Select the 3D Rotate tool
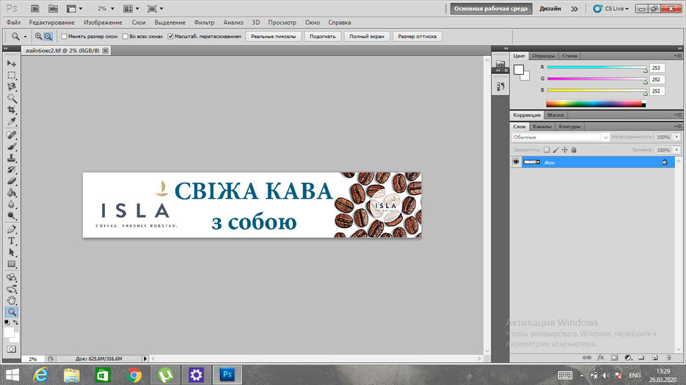This screenshot has height=385, width=686. 12,277
